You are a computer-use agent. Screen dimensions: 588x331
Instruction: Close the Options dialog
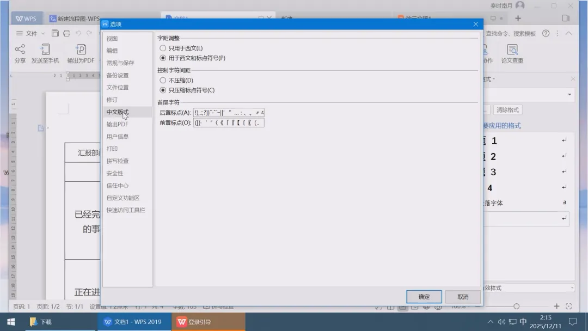pos(475,24)
